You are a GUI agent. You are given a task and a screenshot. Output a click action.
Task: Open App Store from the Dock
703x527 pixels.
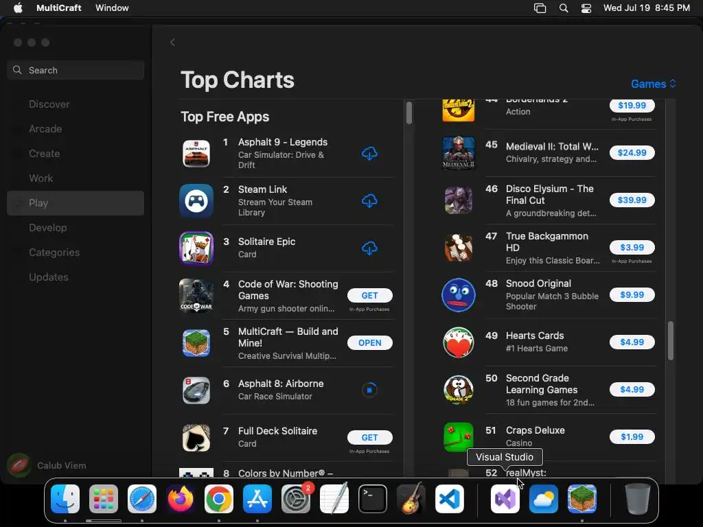point(257,499)
